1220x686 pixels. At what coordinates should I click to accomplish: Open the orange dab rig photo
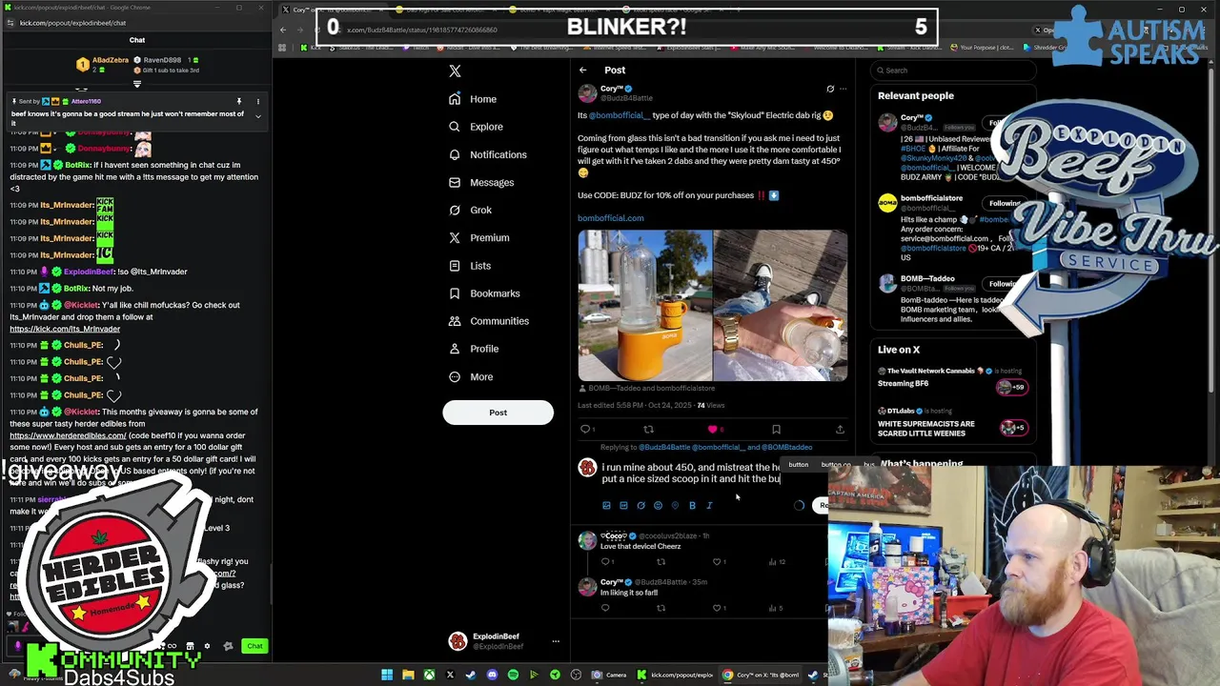(644, 305)
